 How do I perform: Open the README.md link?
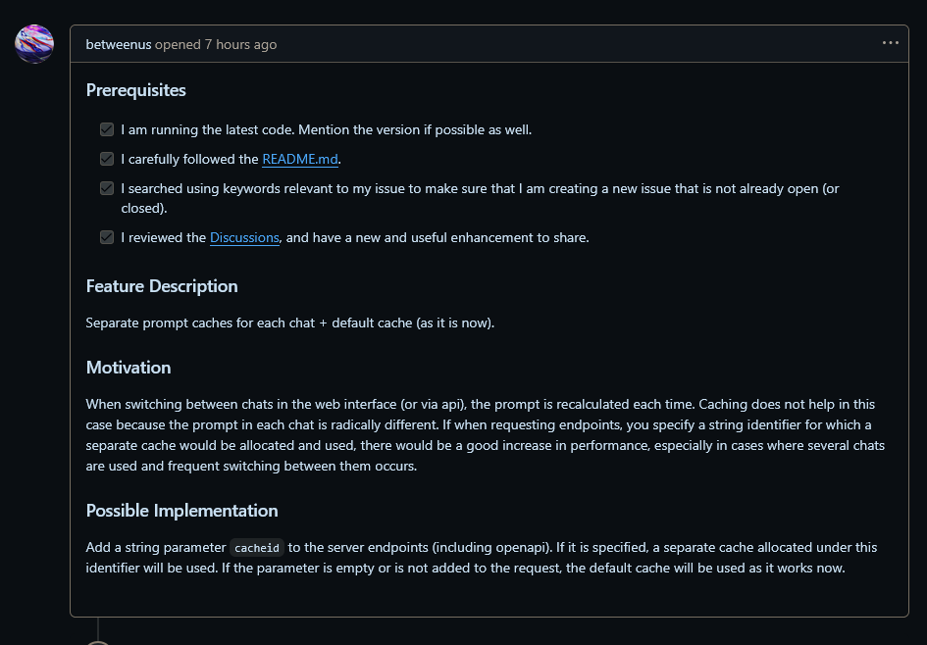tap(300, 160)
